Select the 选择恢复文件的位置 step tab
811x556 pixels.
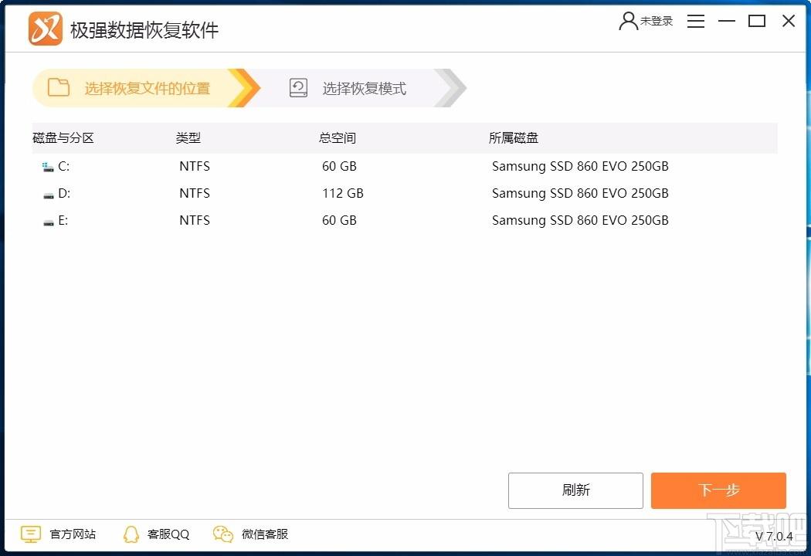point(146,88)
